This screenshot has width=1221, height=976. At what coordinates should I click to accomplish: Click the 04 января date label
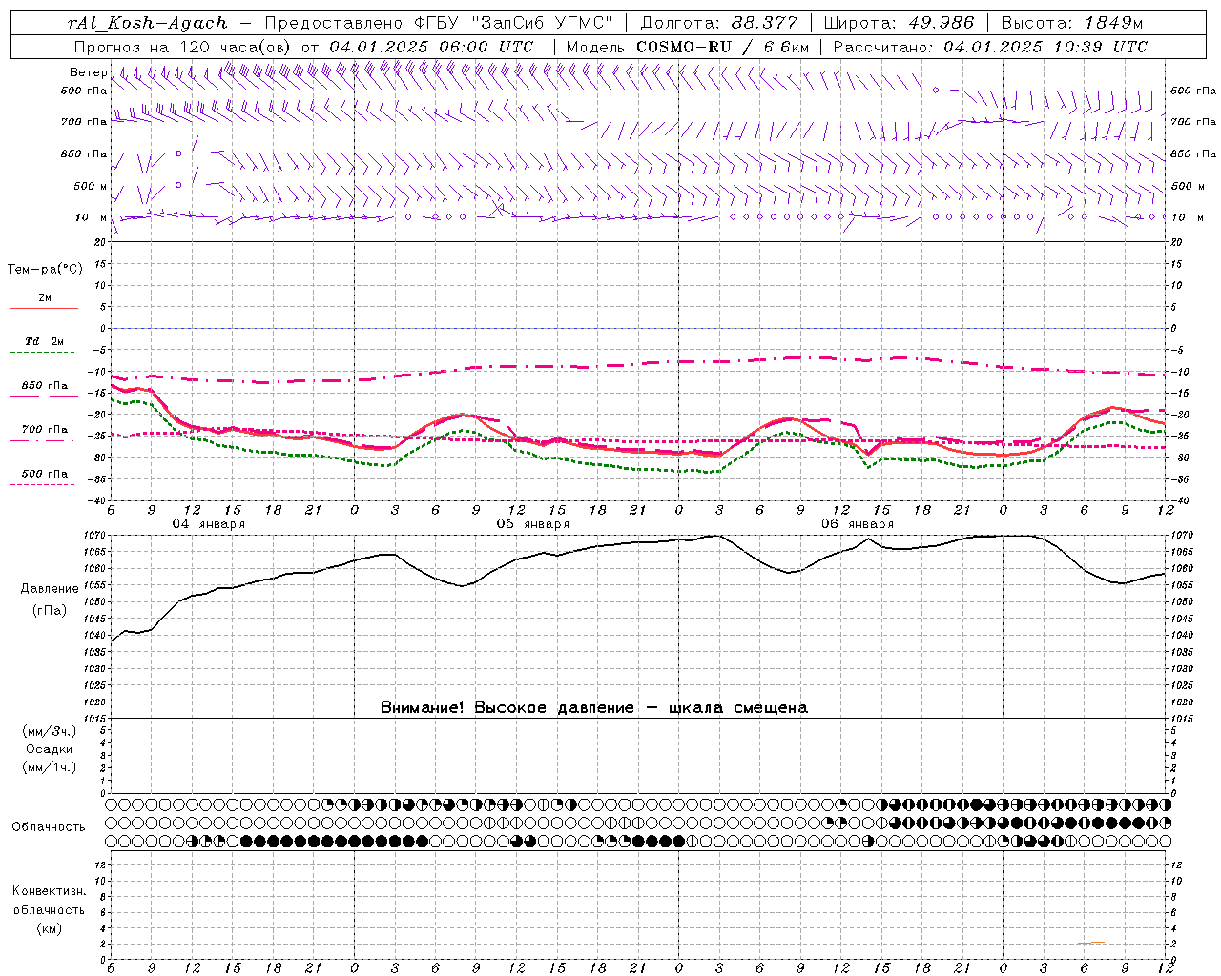(209, 524)
